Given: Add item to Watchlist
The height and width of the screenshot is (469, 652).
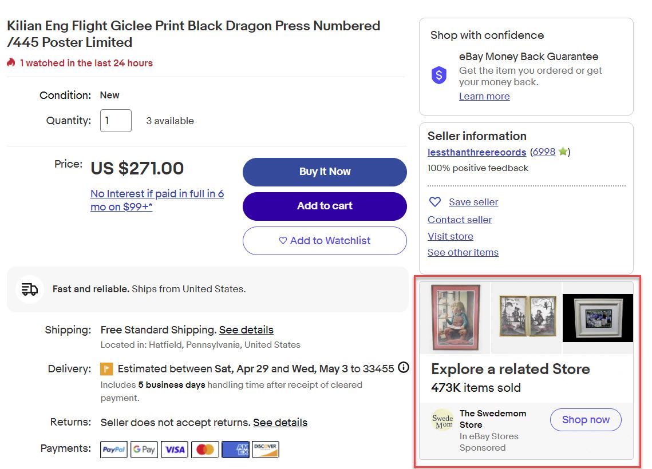Looking at the screenshot, I should (325, 241).
